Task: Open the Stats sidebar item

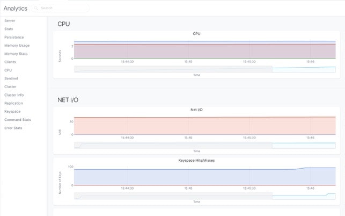Action: [9, 29]
